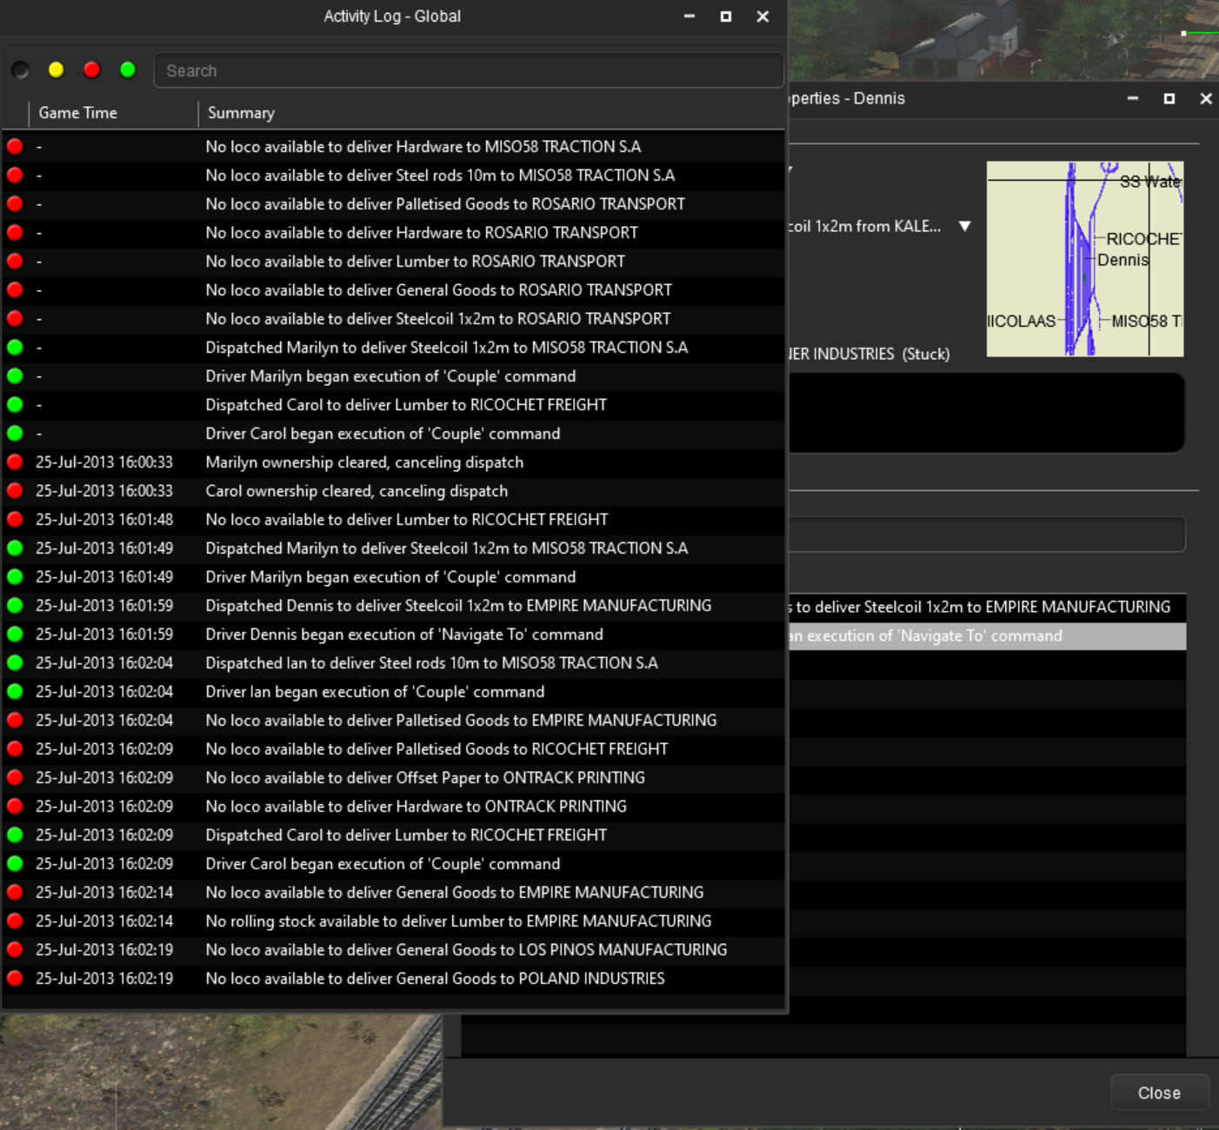Select 'Offset Paper to ONTRACK PRINTING' row

(x=393, y=778)
